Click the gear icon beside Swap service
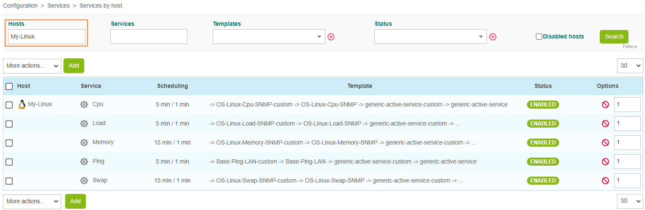645x210 pixels. click(84, 180)
